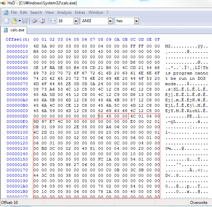Open the Analysis menu
The height and width of the screenshot is (207, 212).
click(x=64, y=12)
